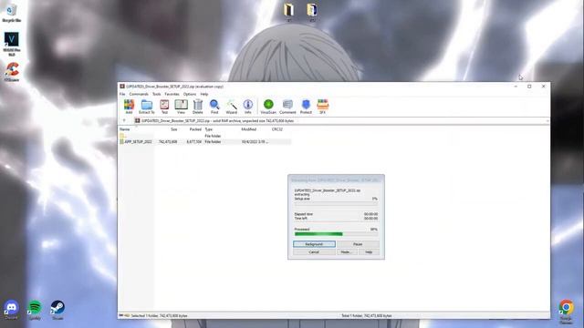
Task: Select the APP_SETUP_2022 folder row
Action: coord(204,142)
